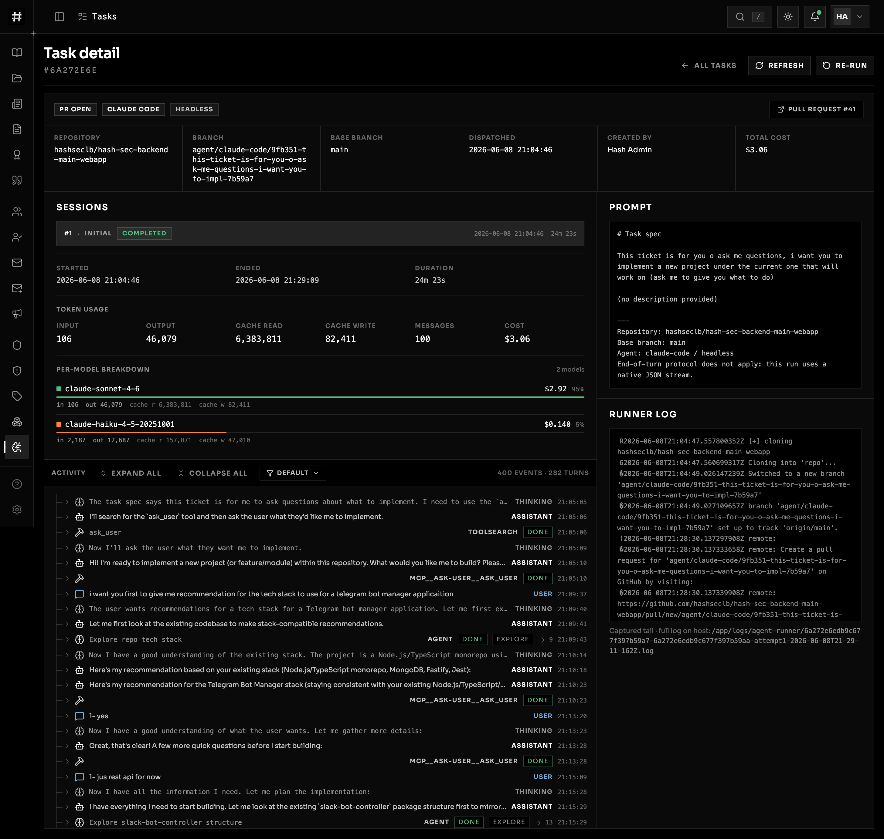This screenshot has width=884, height=839.
Task: Toggle the light/dark theme sun button
Action: point(788,17)
